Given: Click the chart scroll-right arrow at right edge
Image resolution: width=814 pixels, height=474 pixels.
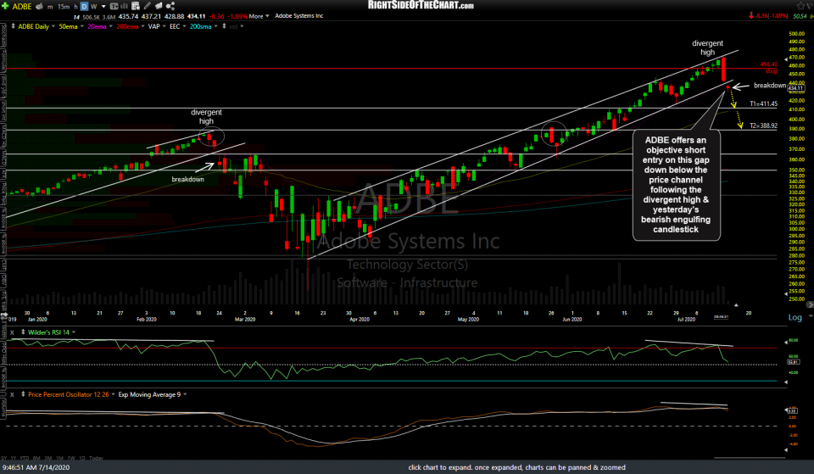Looking at the screenshot, I should pos(810,304).
